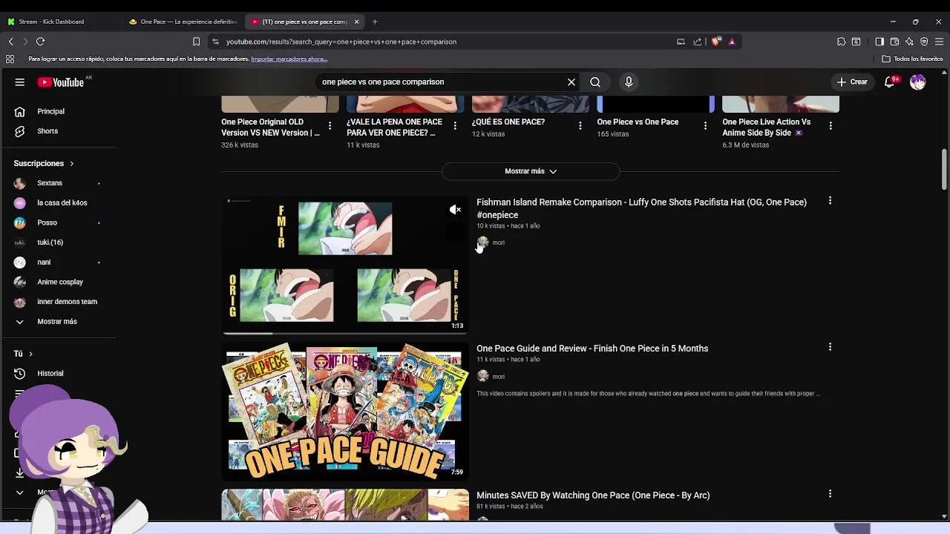Open Brave Shields lion icon
The width and height of the screenshot is (950, 534).
tap(715, 42)
